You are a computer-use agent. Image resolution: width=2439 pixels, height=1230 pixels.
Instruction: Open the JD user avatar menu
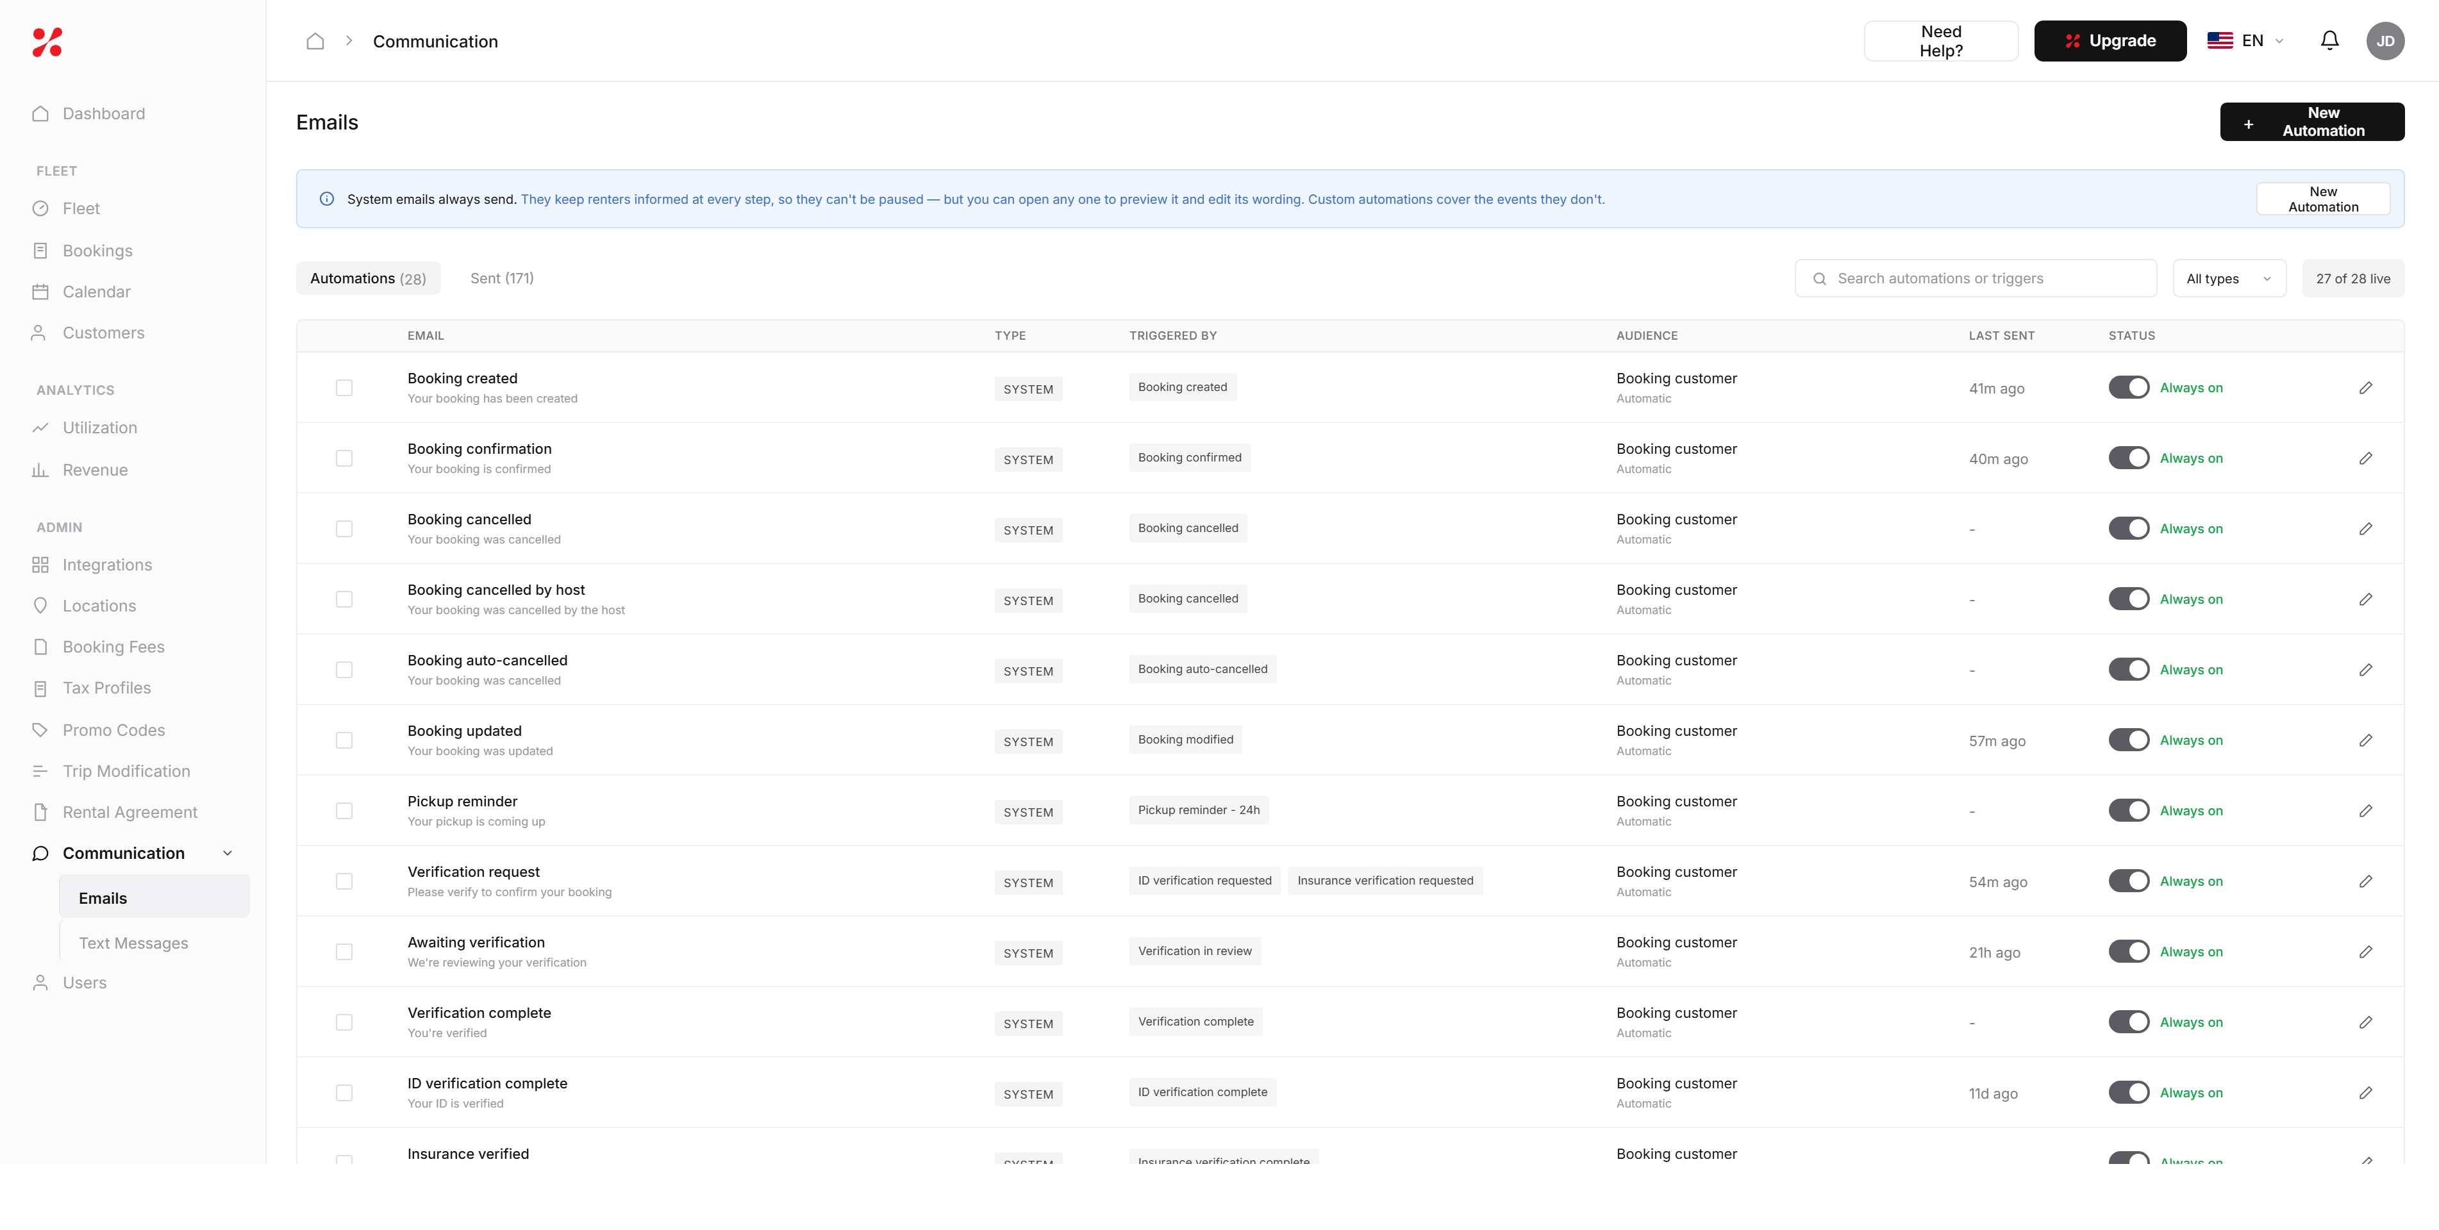pyautogui.click(x=2384, y=41)
